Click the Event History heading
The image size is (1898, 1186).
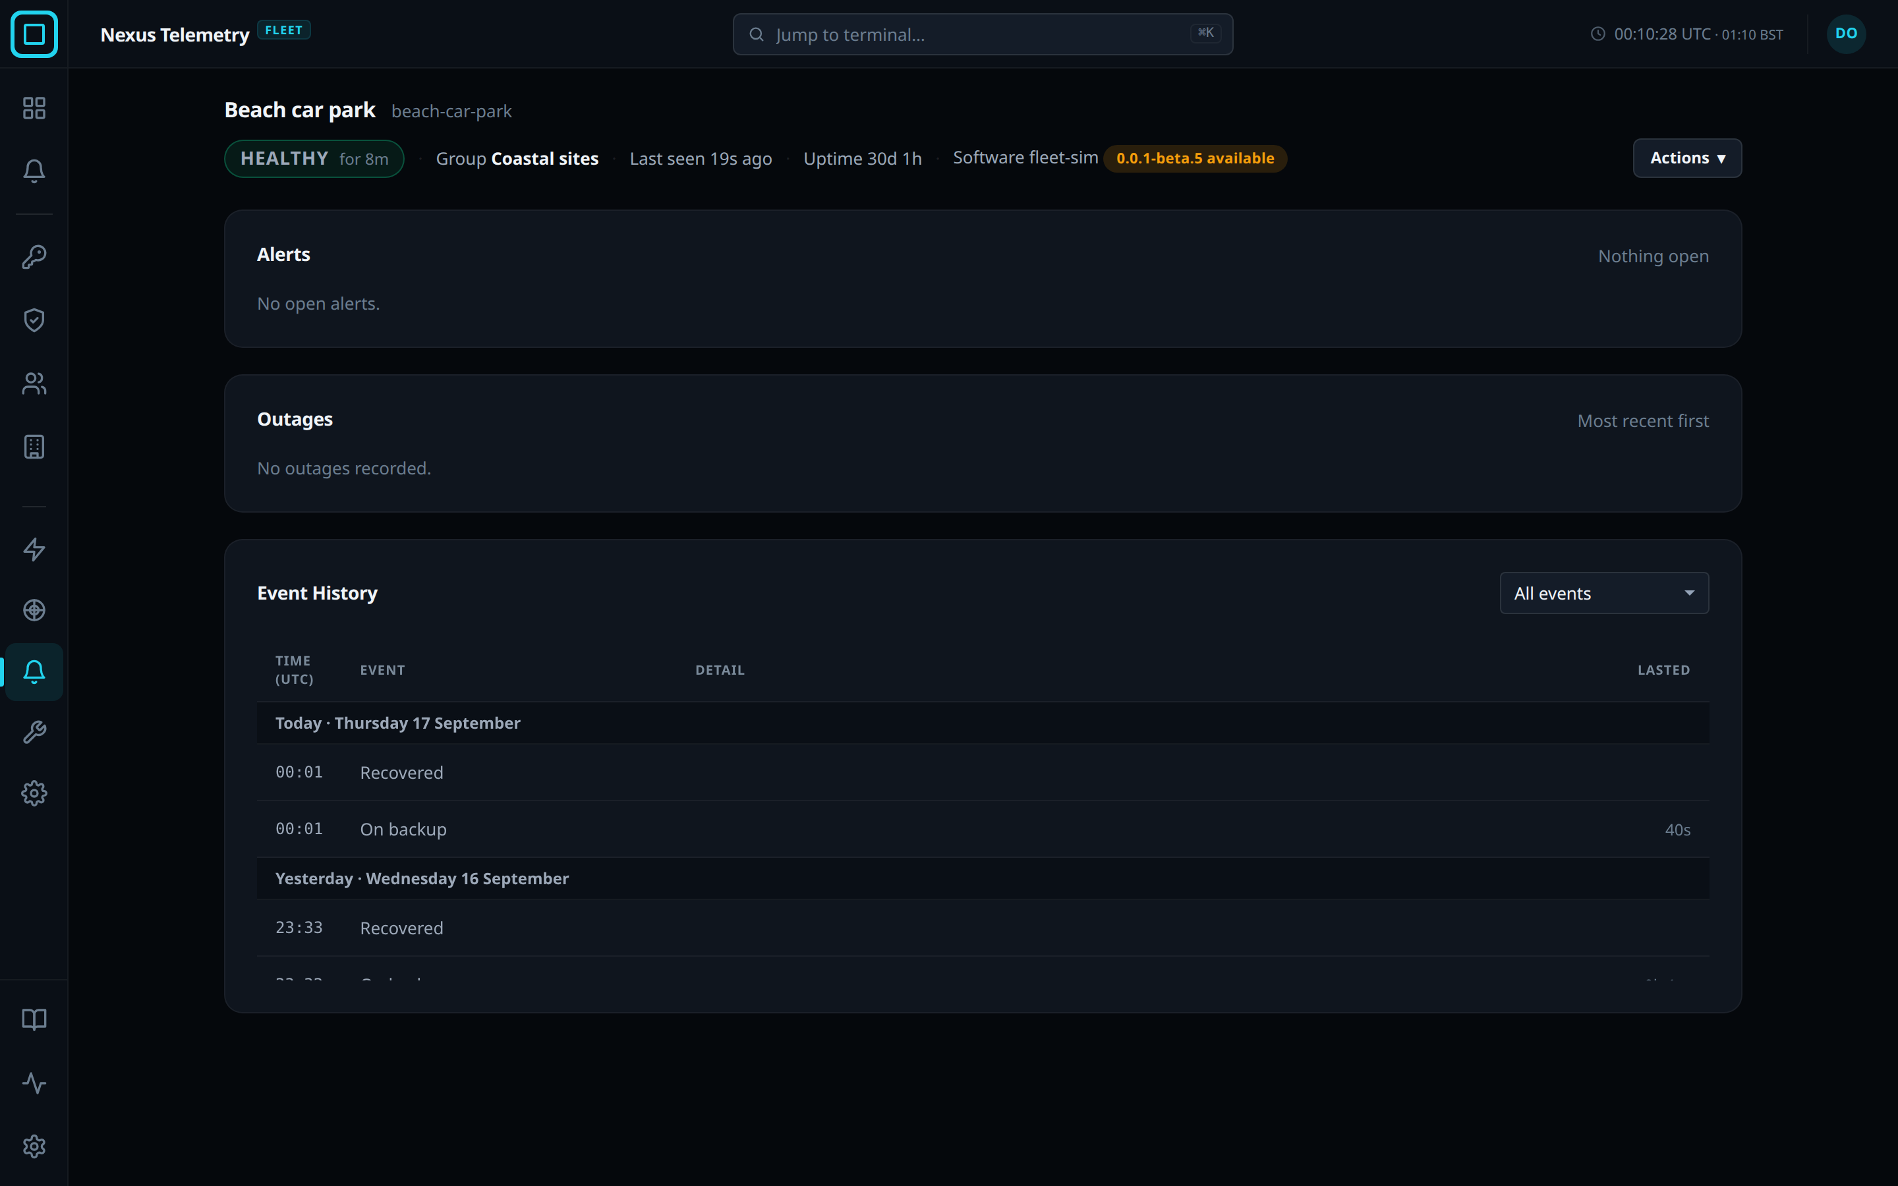click(x=317, y=593)
